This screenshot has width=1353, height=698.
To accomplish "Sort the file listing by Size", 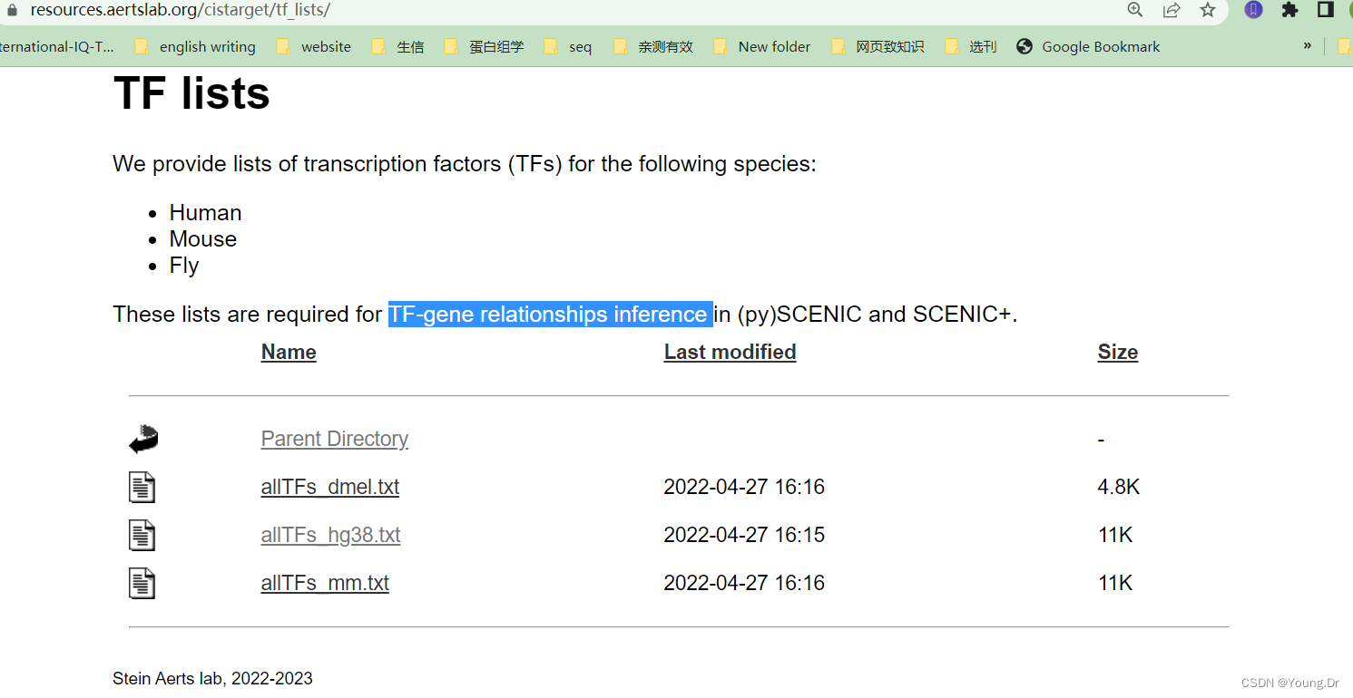I will click(1117, 352).
